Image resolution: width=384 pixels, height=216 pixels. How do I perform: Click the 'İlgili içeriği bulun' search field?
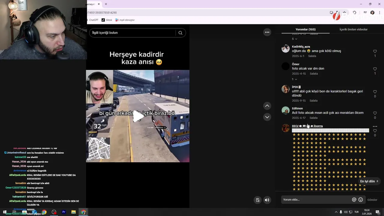[133, 33]
